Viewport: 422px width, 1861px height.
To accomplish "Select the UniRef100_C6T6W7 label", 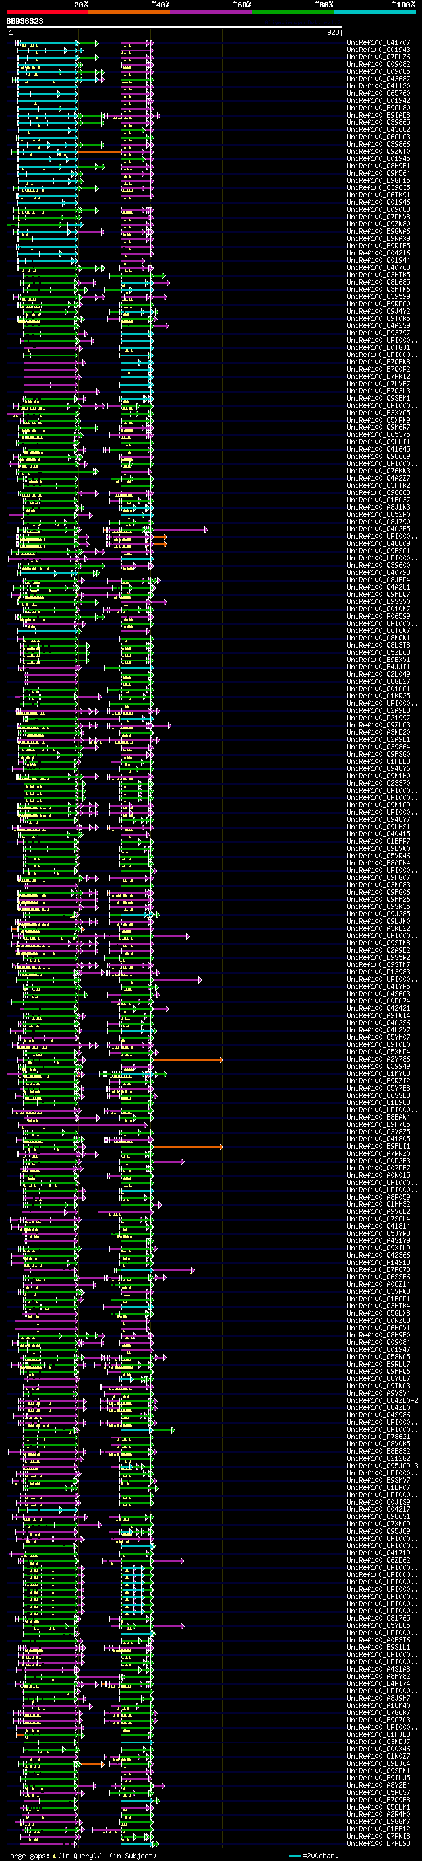I will coord(378,630).
